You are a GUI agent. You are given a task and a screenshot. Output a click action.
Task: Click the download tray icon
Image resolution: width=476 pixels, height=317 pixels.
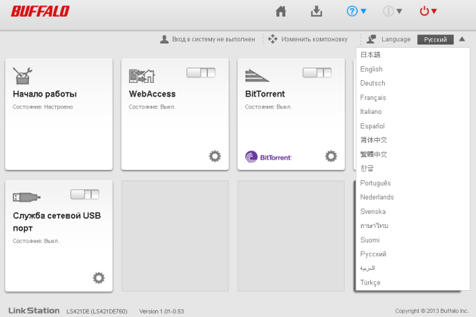(x=316, y=12)
